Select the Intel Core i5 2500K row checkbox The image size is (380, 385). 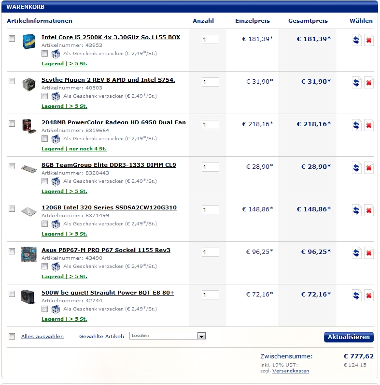12,39
